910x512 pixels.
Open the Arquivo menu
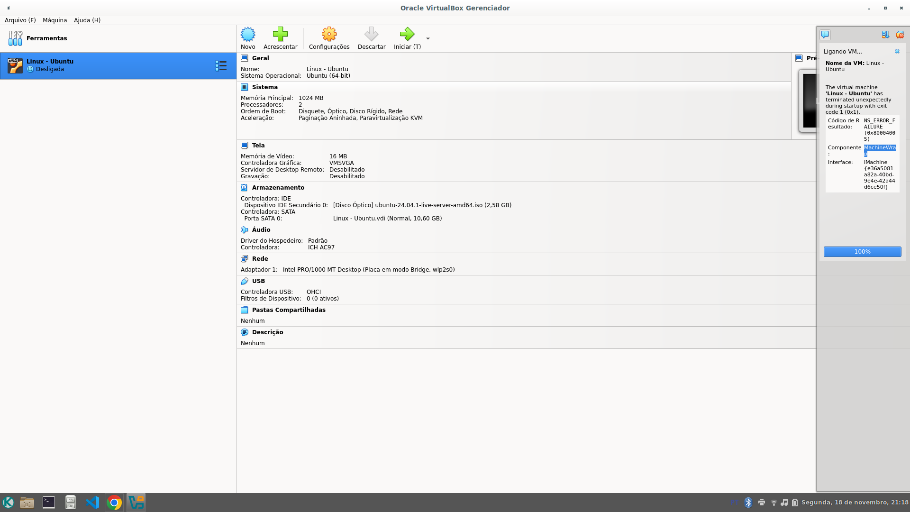coord(20,20)
